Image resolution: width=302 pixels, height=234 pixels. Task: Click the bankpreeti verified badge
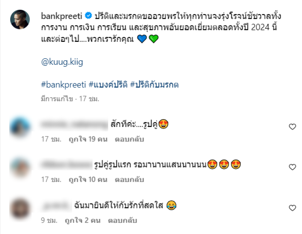[88, 15]
